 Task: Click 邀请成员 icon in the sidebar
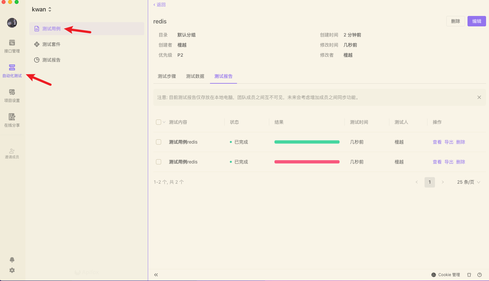(12, 151)
